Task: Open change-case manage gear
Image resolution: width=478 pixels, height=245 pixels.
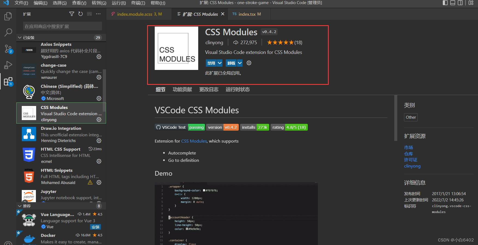Action: coord(99,77)
